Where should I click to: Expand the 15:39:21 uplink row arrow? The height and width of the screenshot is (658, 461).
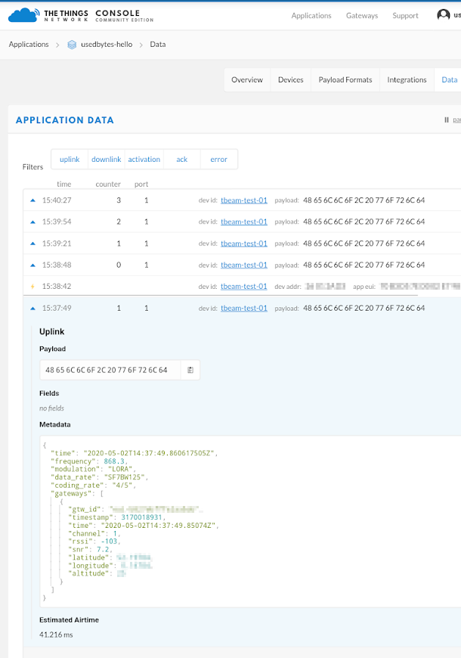point(32,244)
